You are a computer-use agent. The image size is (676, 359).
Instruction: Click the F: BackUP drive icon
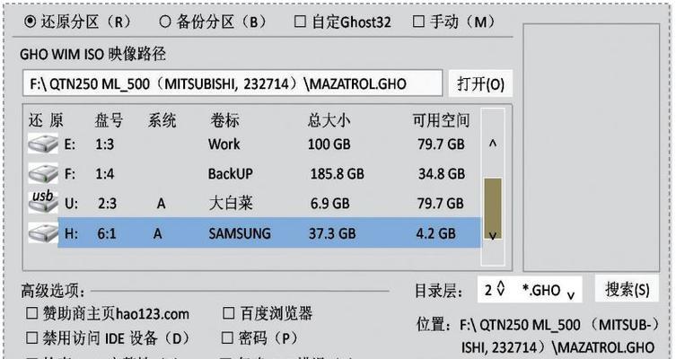[x=41, y=173]
